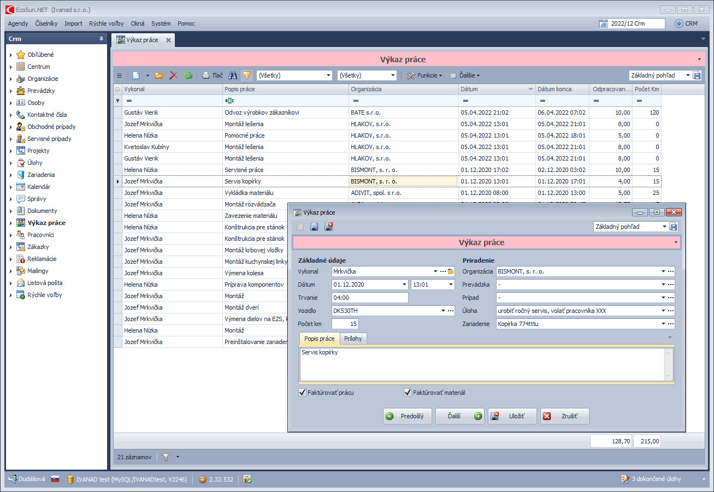Click the Uložiť button
The image size is (714, 492).
512,416
